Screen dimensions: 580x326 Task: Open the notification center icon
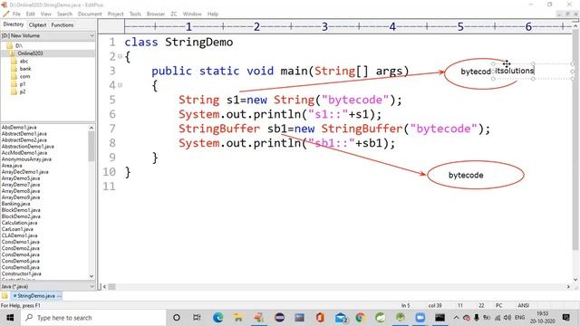pos(565,318)
